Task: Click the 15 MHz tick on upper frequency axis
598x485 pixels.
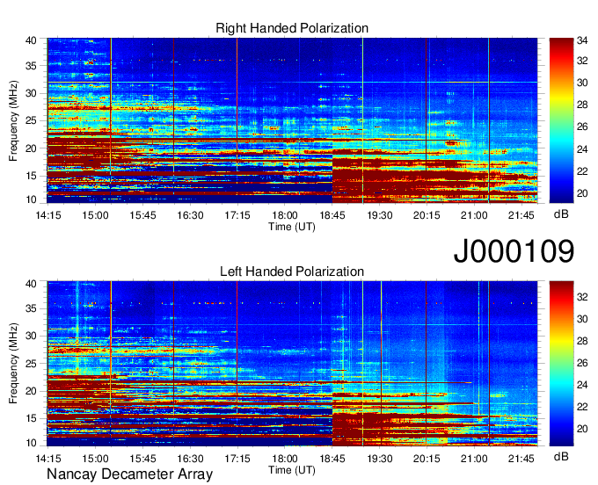Action: 31,176
